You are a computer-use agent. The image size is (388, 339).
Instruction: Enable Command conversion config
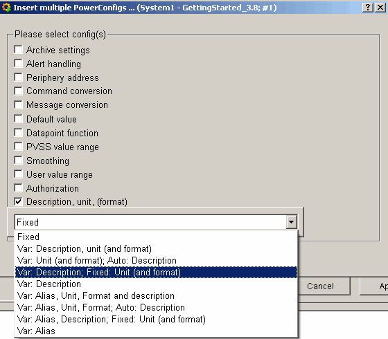tap(18, 91)
